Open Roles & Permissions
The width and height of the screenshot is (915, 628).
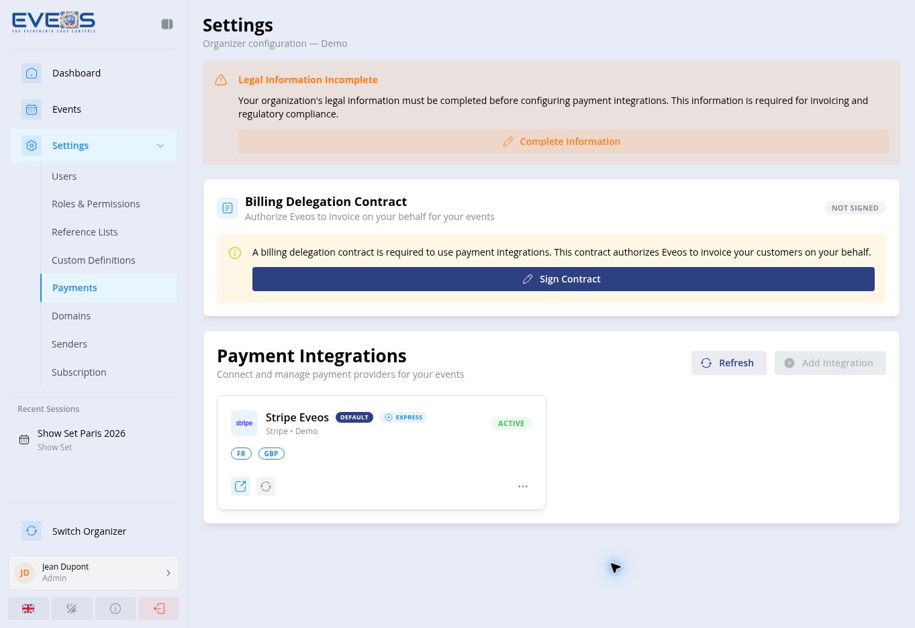pyautogui.click(x=96, y=204)
